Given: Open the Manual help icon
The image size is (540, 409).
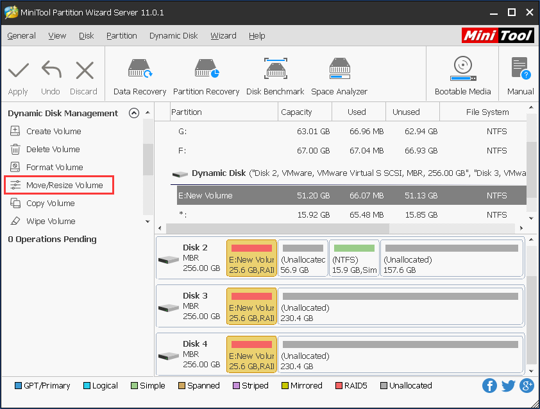Looking at the screenshot, I should point(521,68).
